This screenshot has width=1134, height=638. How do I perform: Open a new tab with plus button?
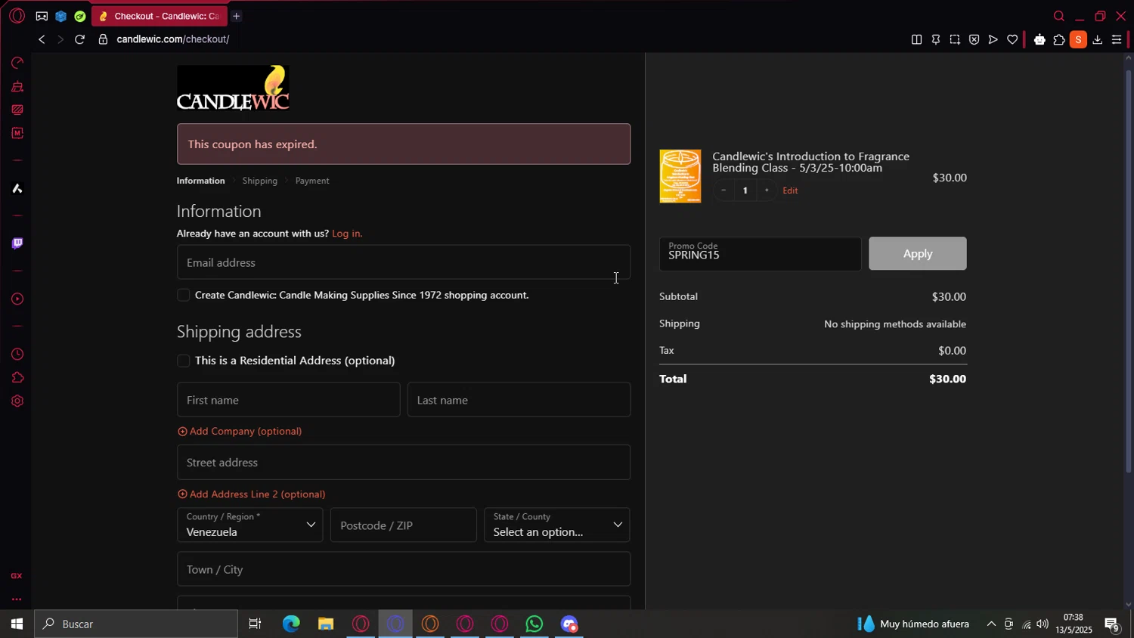tap(236, 16)
